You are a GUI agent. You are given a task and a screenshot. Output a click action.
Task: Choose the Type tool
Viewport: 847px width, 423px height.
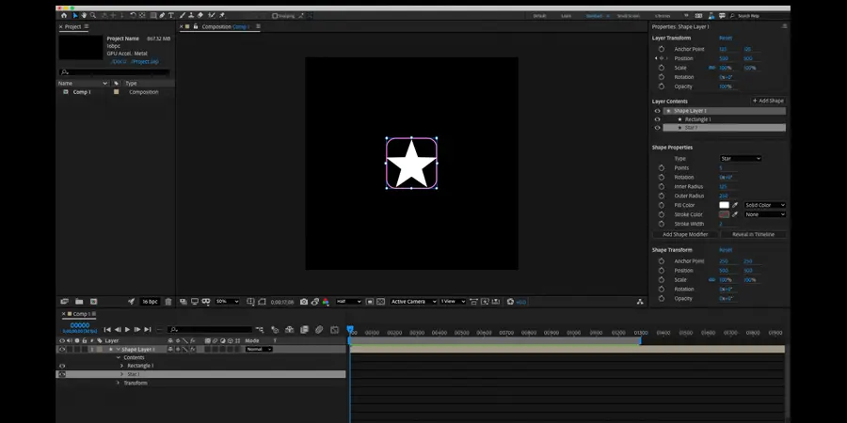pyautogui.click(x=170, y=16)
